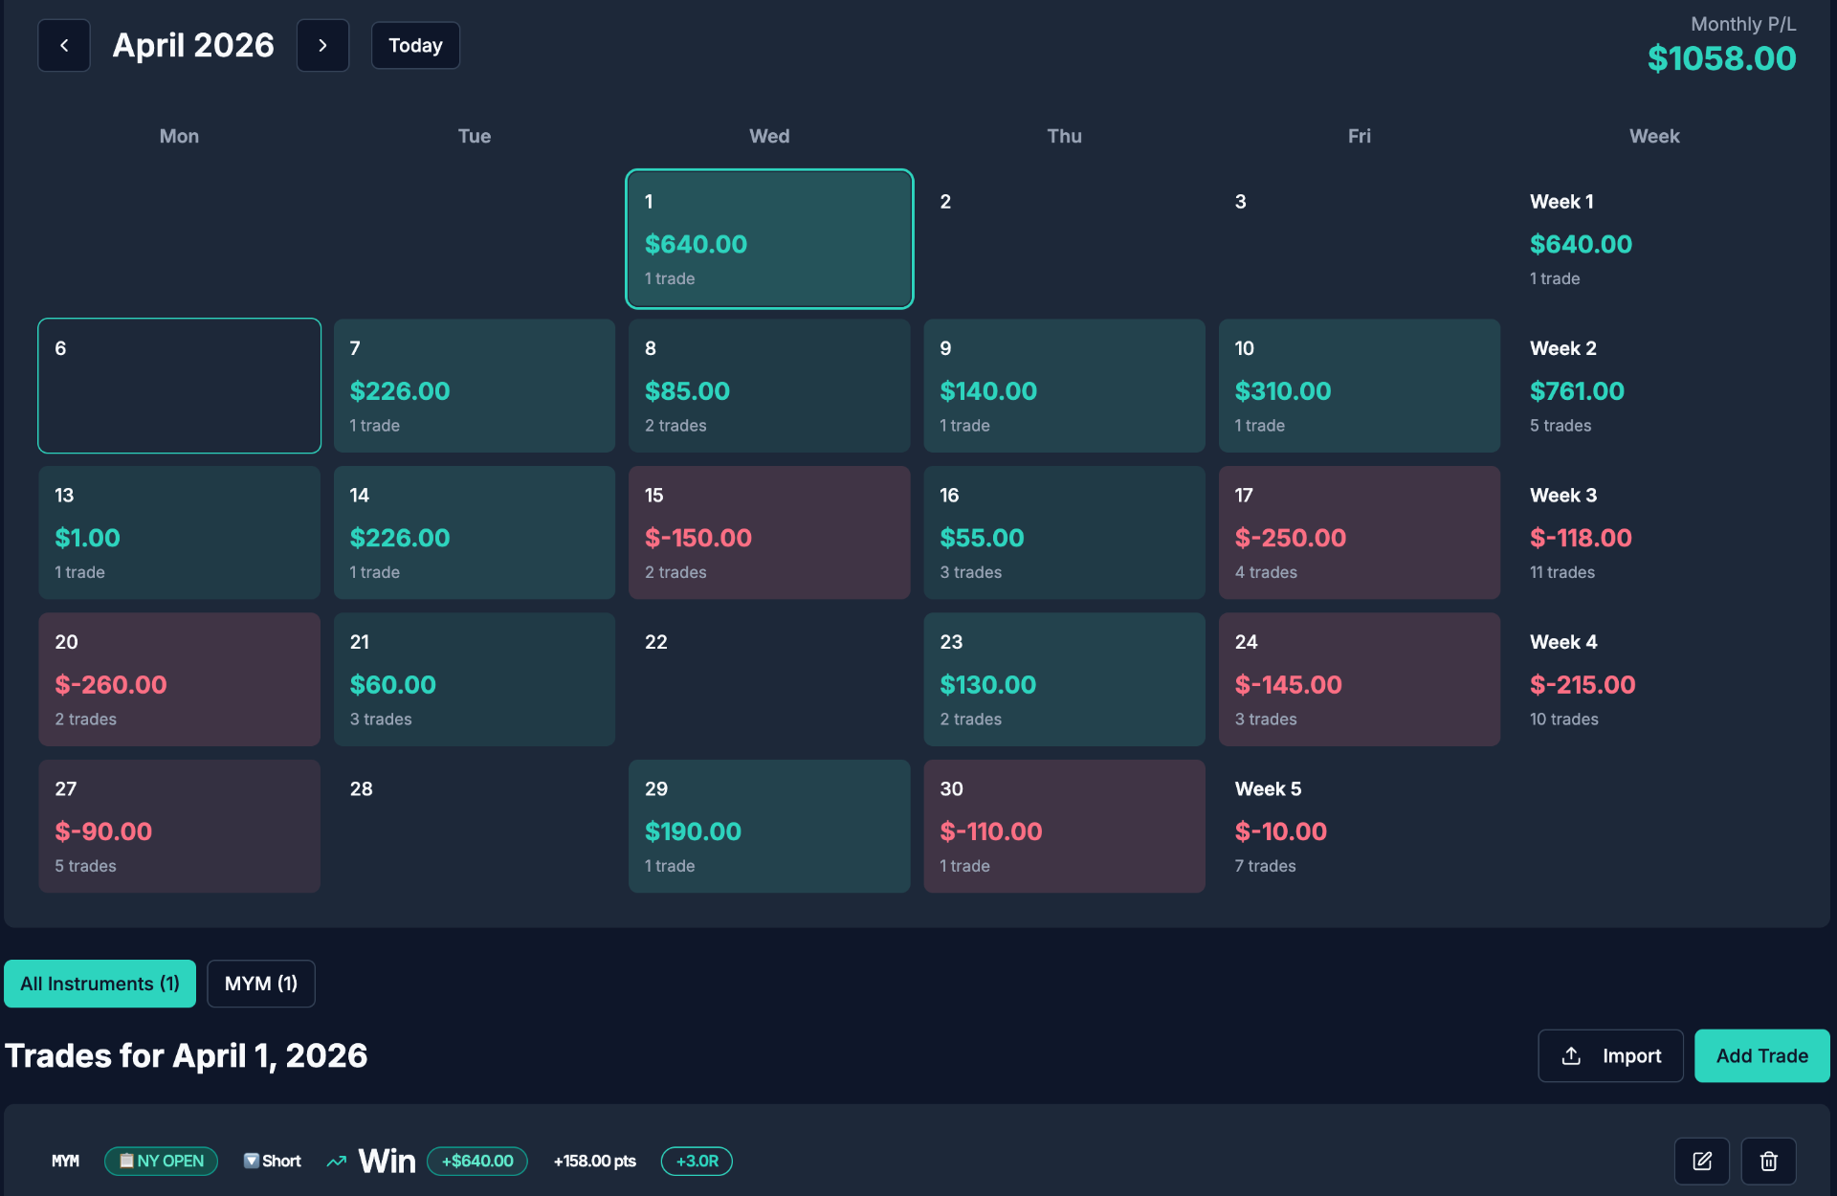Open April 15 day with $-150.00
The width and height of the screenshot is (1837, 1196).
[x=769, y=533]
